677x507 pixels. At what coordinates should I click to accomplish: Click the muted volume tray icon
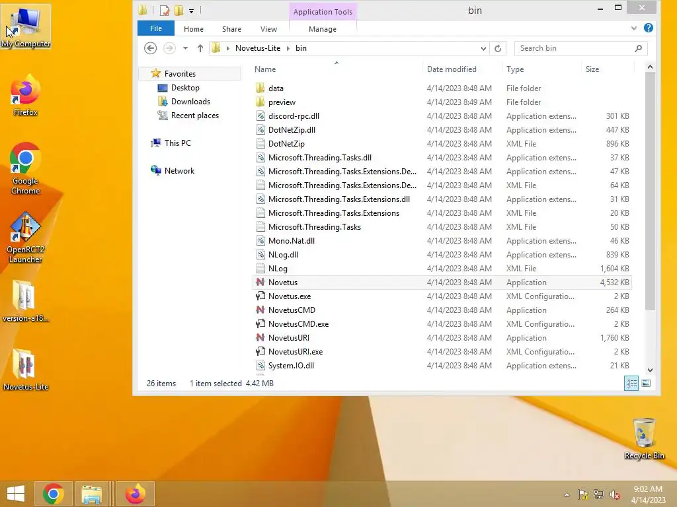(614, 494)
